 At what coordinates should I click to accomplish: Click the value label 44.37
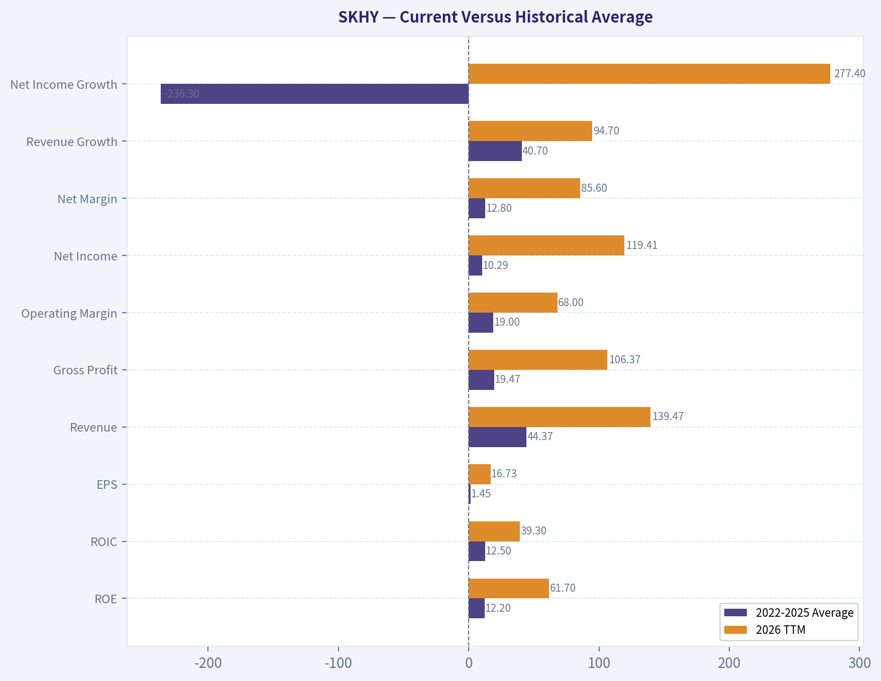[x=540, y=436]
